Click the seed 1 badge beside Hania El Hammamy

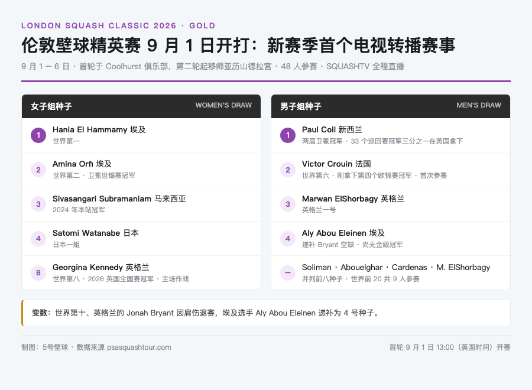[38, 135]
